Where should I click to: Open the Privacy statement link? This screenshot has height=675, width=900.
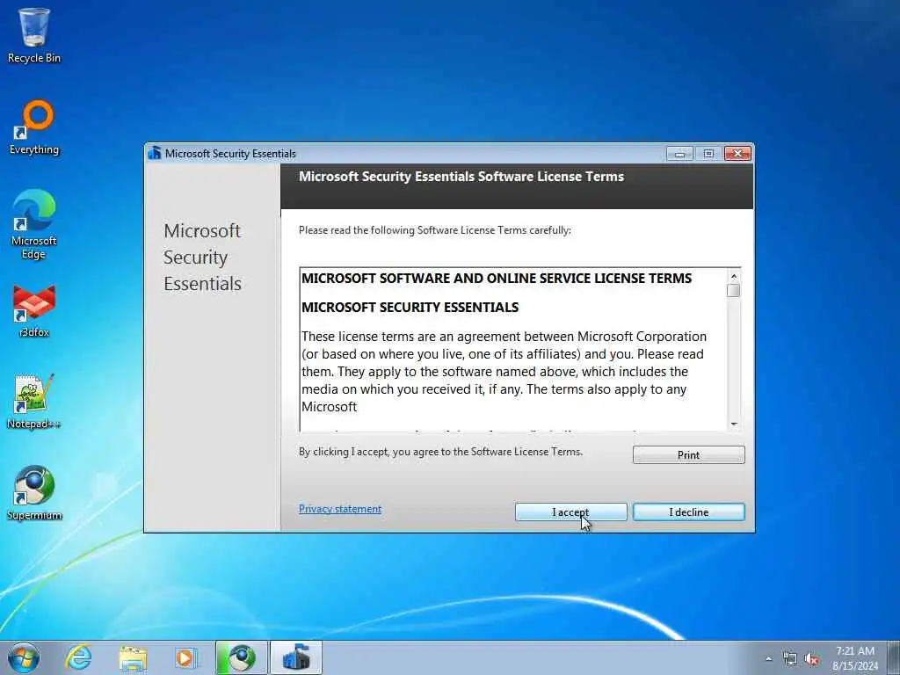340,509
